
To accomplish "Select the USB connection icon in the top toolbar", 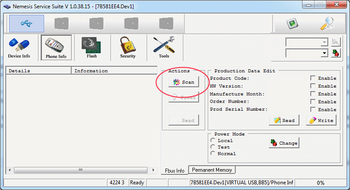I will pos(27,24).
